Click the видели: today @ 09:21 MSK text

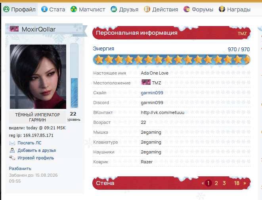point(37,128)
